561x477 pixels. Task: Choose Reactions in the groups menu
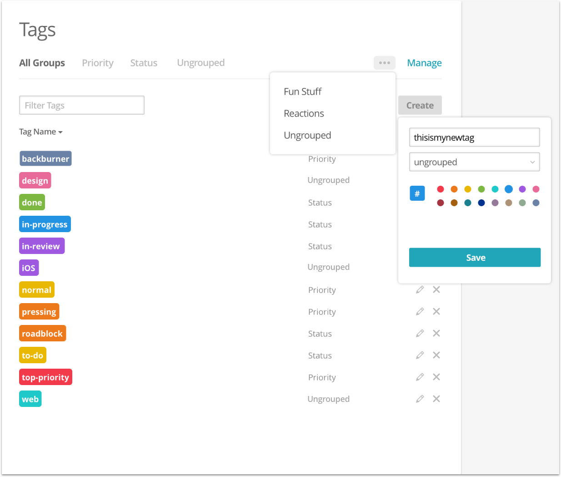[x=304, y=113]
